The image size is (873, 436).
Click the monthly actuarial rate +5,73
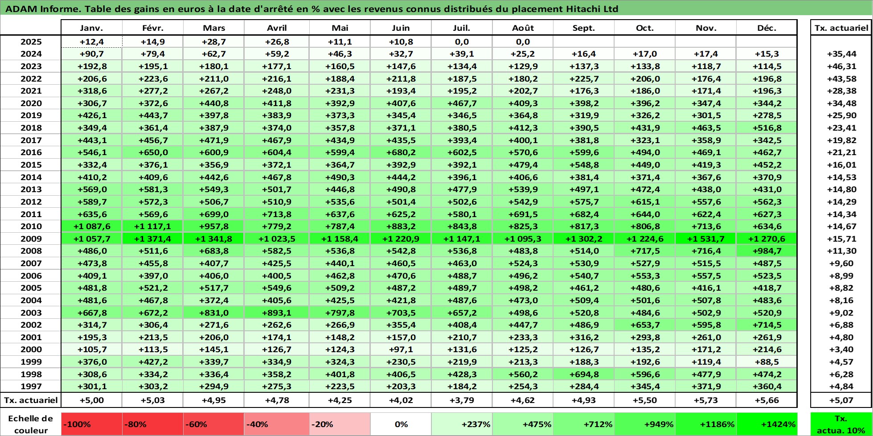tap(706, 400)
